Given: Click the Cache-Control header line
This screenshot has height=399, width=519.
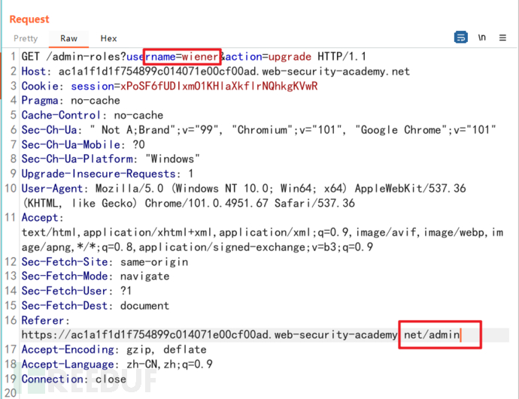Looking at the screenshot, I should (x=92, y=115).
